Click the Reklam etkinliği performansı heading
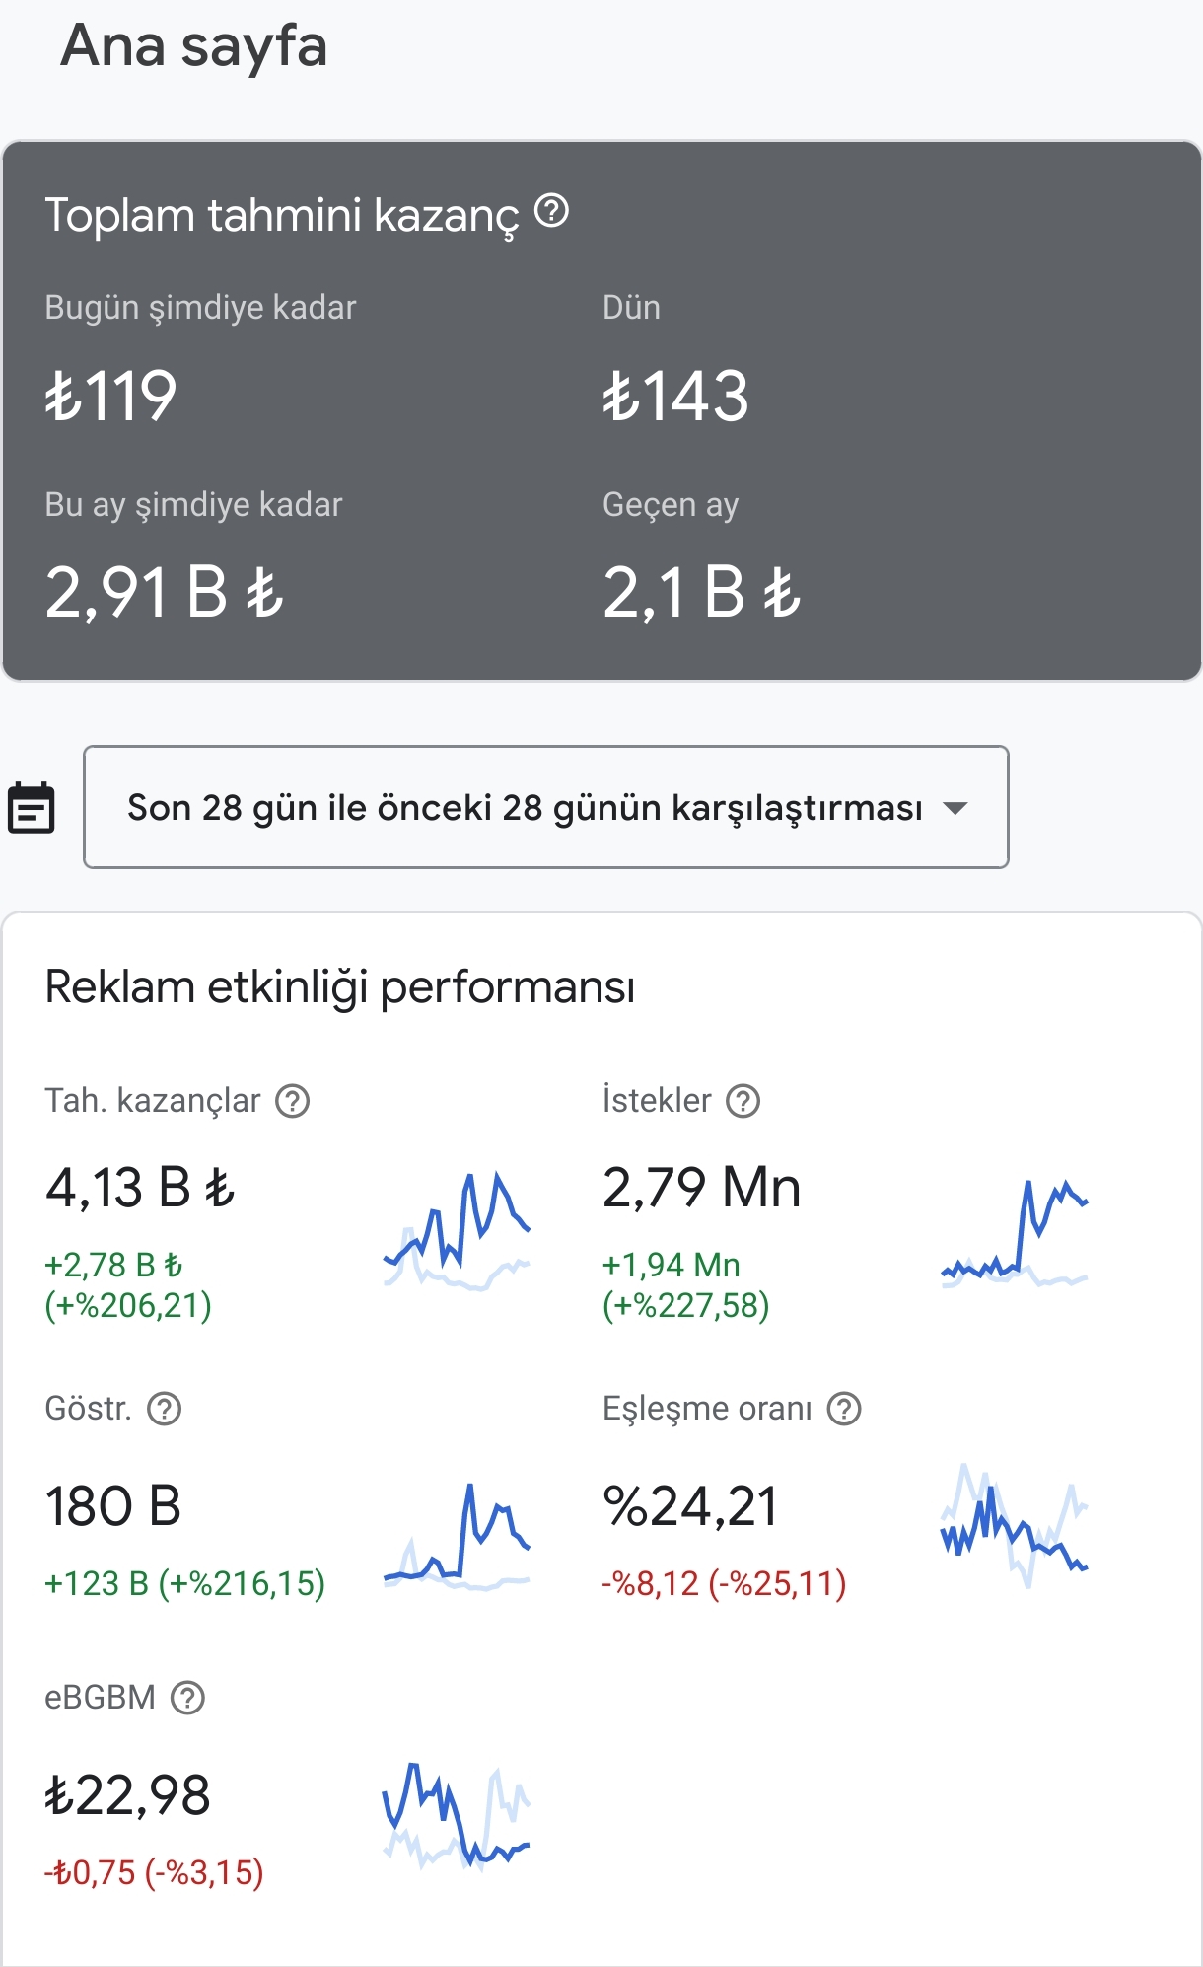1203x1967 pixels. 340,986
